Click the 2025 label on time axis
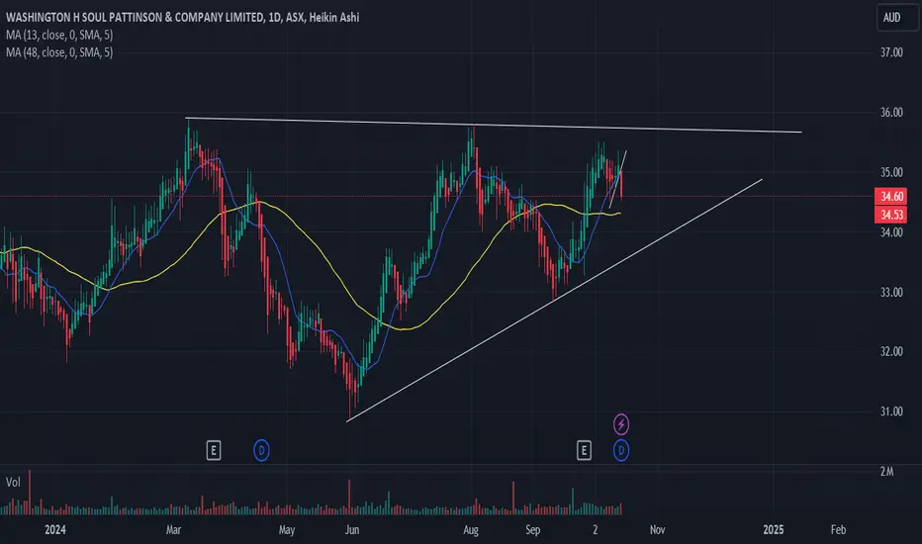The width and height of the screenshot is (922, 544). 774,530
